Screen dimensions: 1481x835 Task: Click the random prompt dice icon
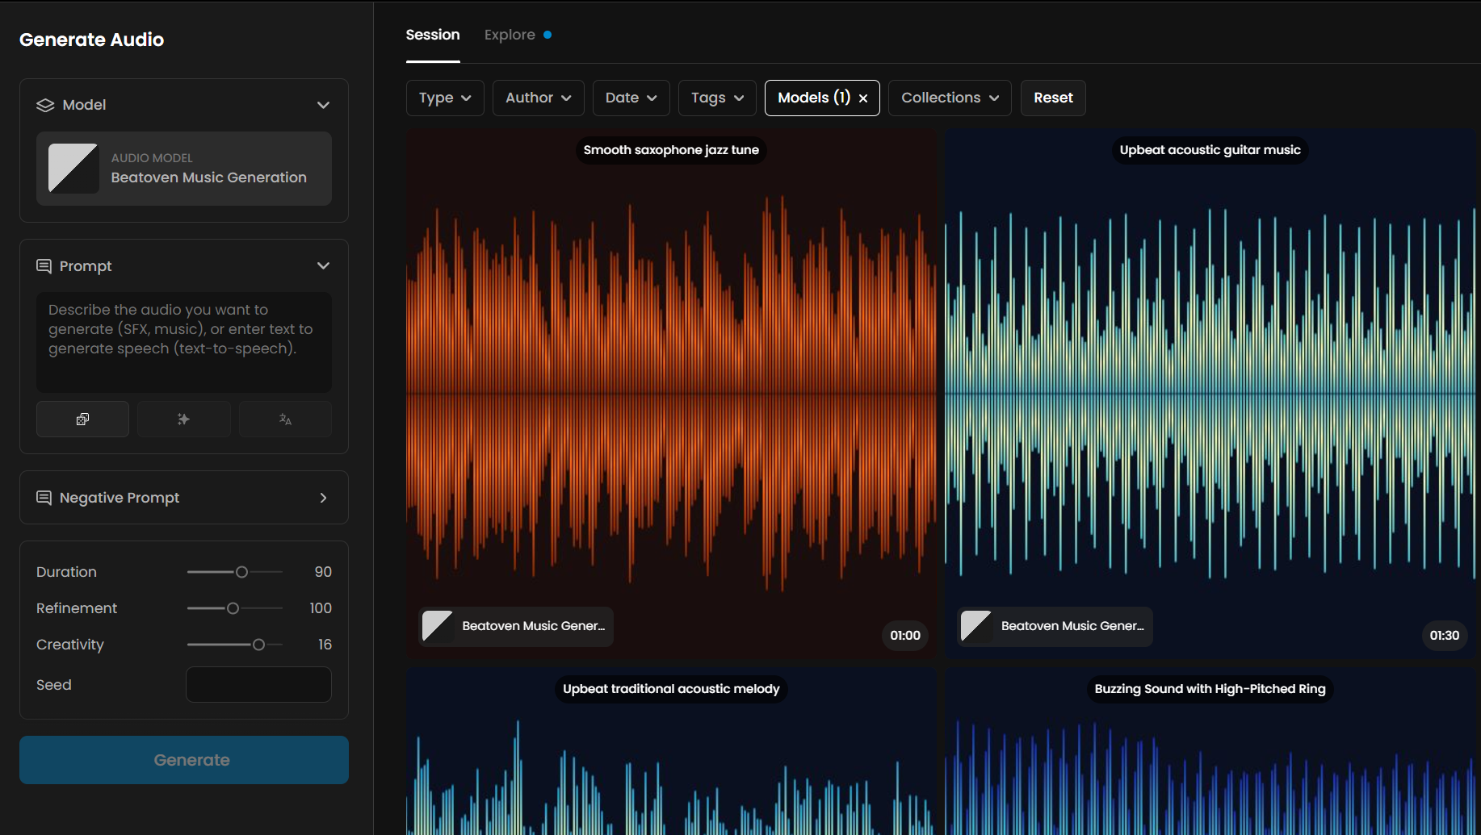(82, 420)
